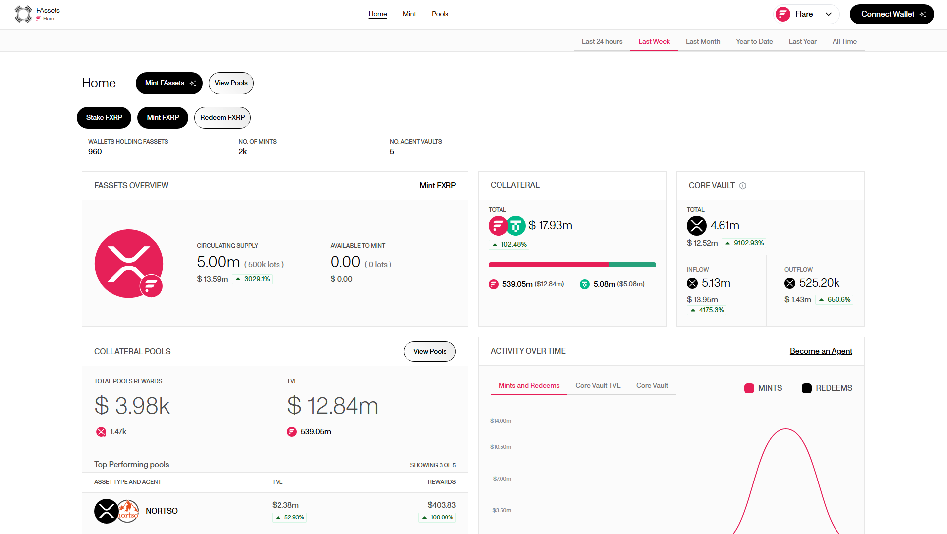The height and width of the screenshot is (534, 947).
Task: Click the Mint FXRP pill button
Action: 163,118
